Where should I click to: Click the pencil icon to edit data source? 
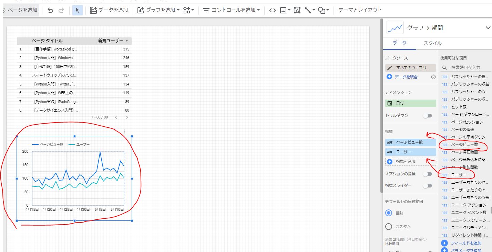(x=390, y=68)
